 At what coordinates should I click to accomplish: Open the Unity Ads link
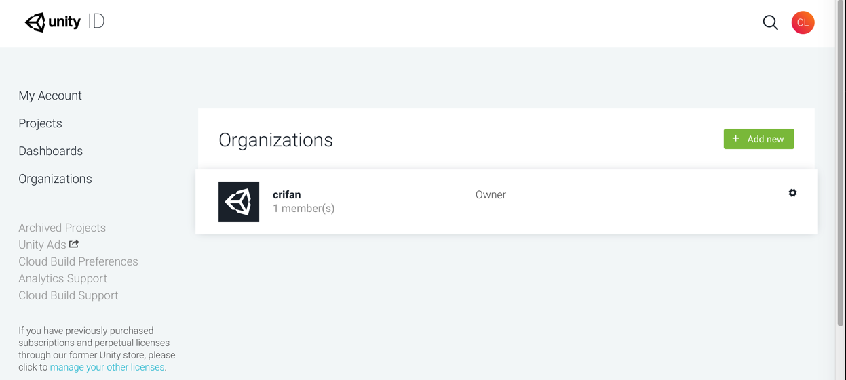pos(42,245)
